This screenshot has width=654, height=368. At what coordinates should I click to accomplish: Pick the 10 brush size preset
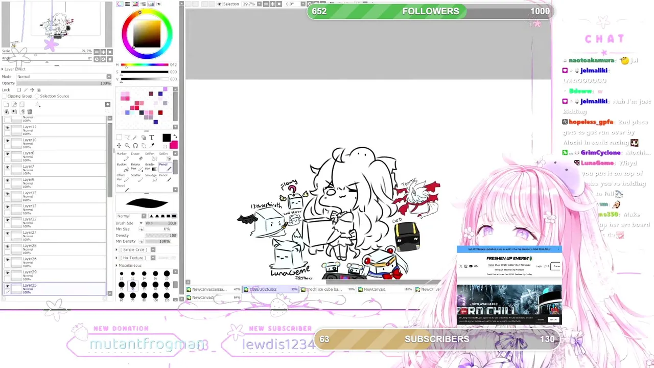click(x=122, y=275)
